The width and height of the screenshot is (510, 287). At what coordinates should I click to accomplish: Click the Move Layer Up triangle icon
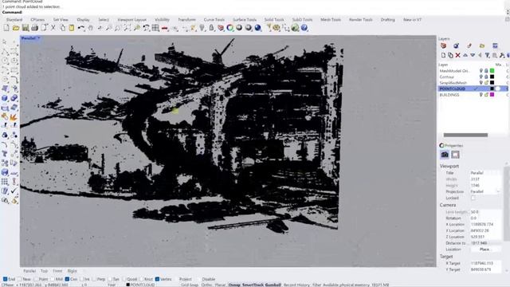[x=465, y=56]
